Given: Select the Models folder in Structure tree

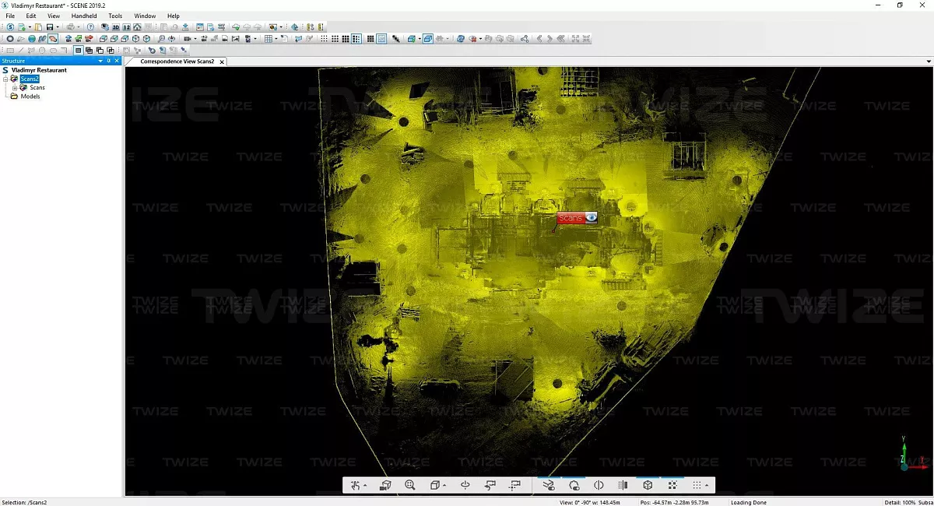Looking at the screenshot, I should [x=30, y=97].
